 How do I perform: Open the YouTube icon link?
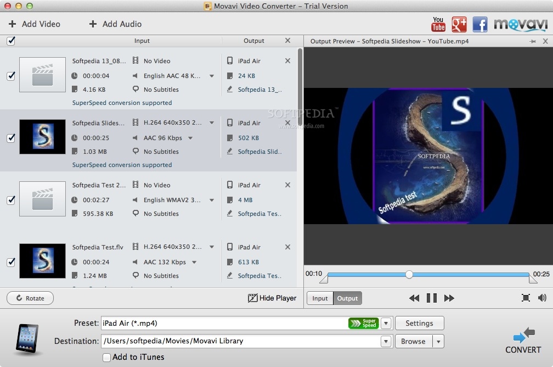click(x=438, y=24)
